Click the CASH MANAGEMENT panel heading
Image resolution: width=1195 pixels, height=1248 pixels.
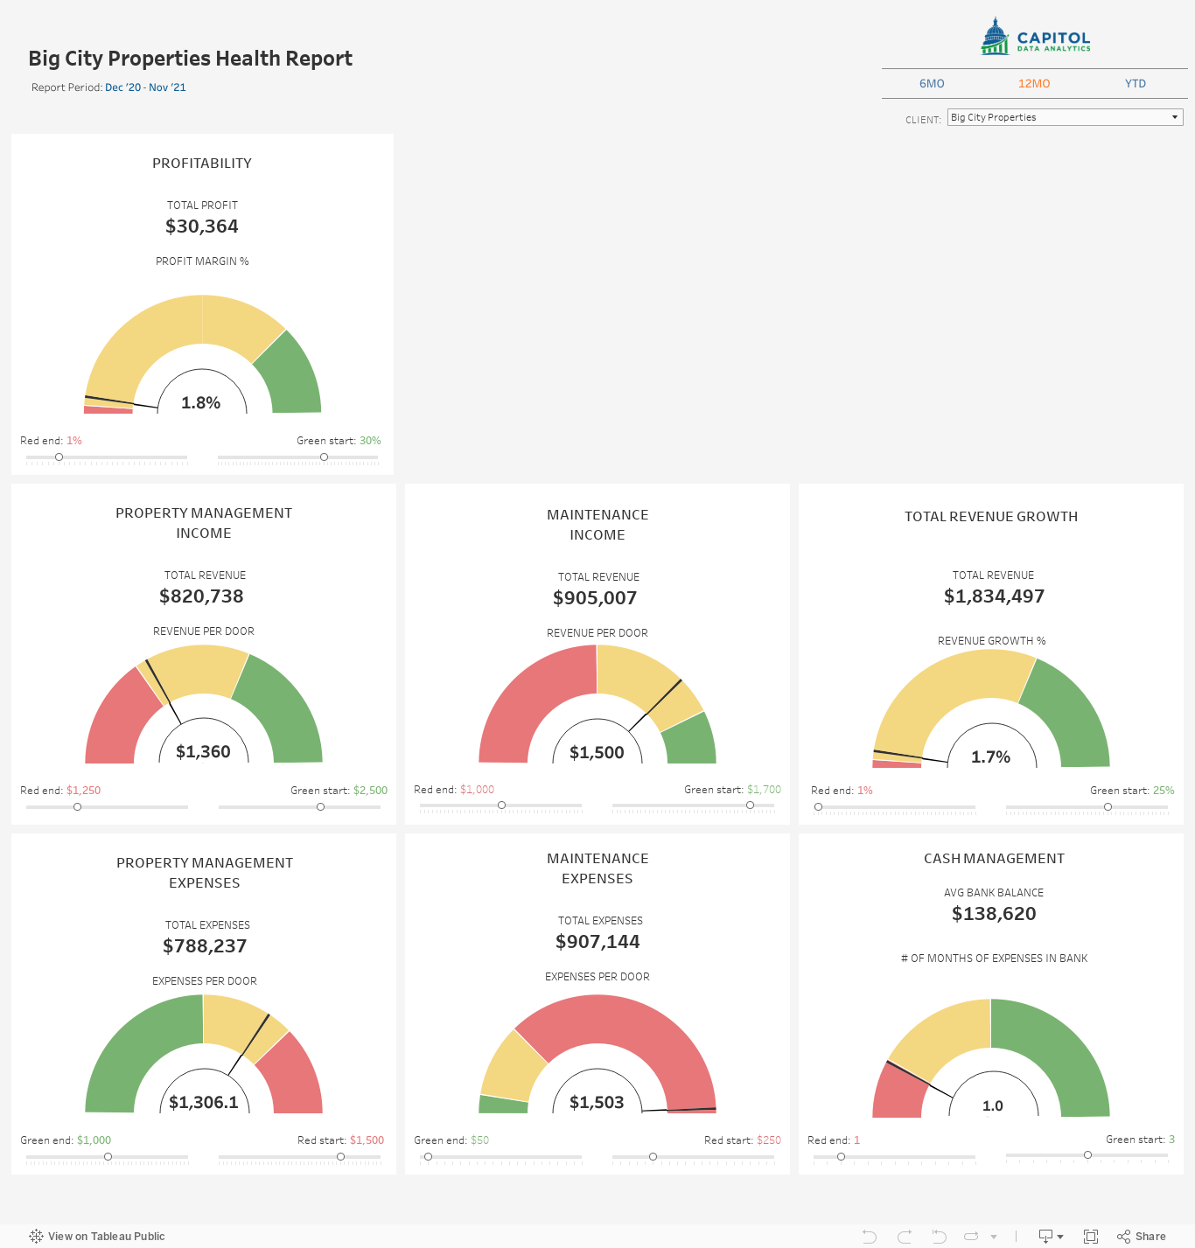tap(994, 859)
